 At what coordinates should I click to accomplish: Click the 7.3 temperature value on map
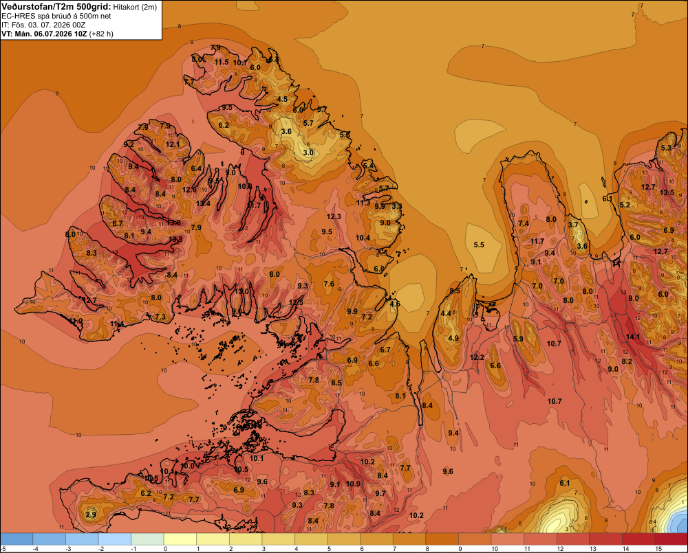point(160,317)
